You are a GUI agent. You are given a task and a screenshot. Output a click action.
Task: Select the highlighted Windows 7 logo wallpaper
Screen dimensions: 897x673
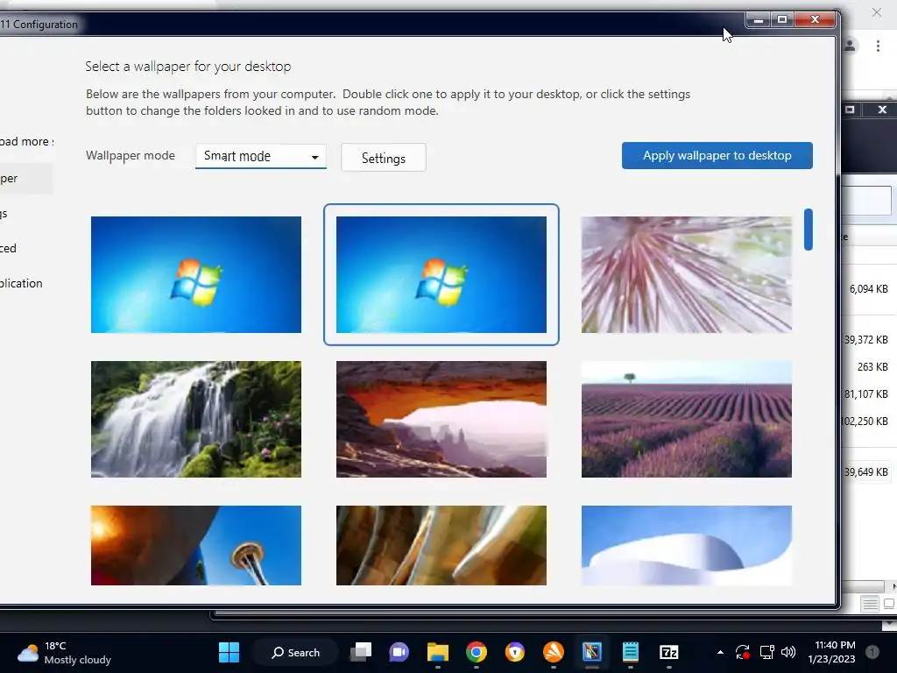[441, 274]
